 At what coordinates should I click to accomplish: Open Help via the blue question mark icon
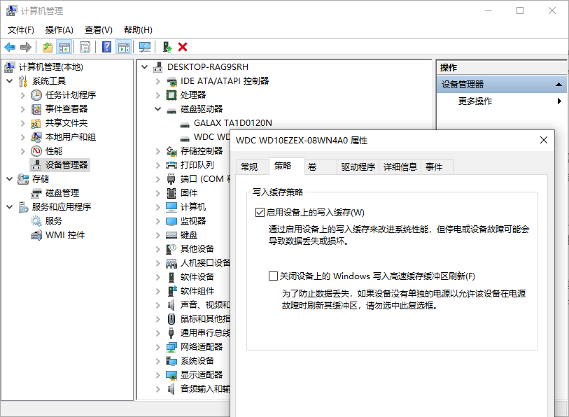[106, 47]
